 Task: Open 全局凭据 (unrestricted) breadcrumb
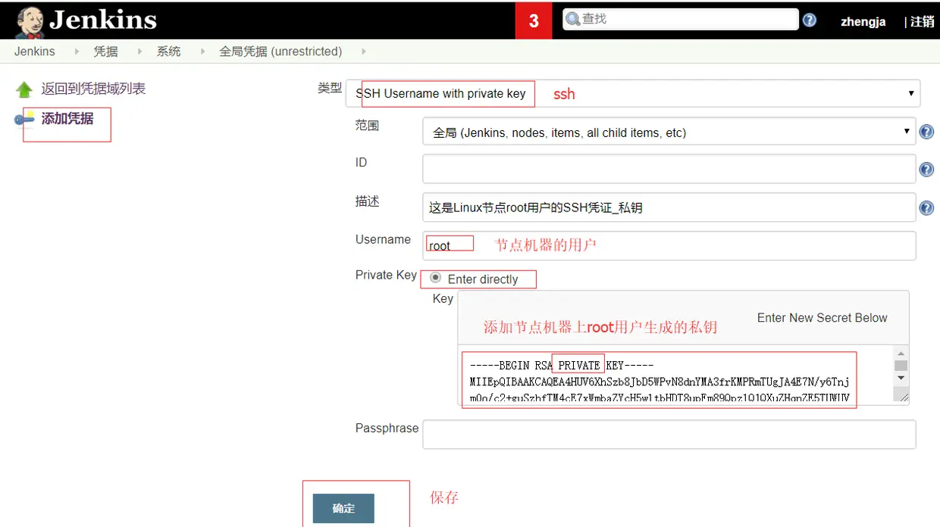tap(280, 51)
